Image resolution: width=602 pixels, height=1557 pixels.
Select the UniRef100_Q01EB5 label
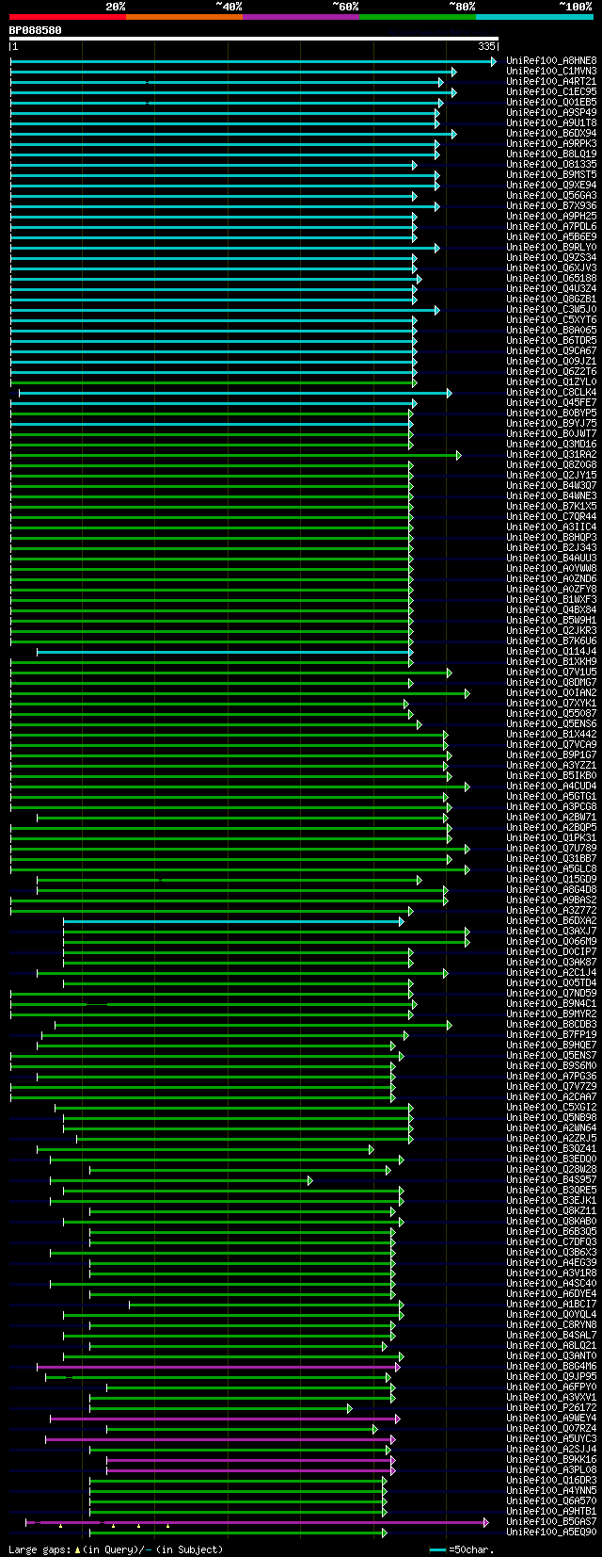pyautogui.click(x=551, y=102)
